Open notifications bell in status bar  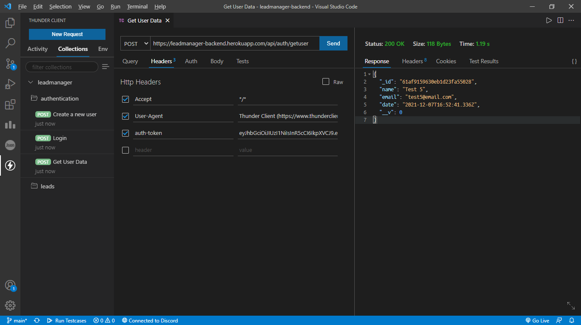click(571, 321)
